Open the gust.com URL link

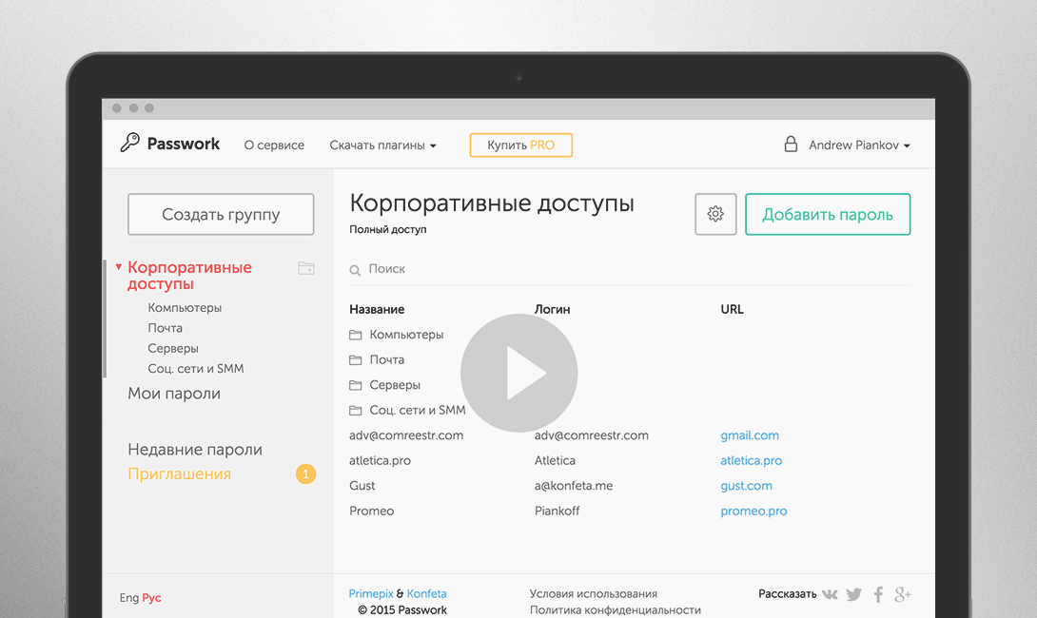tap(746, 486)
